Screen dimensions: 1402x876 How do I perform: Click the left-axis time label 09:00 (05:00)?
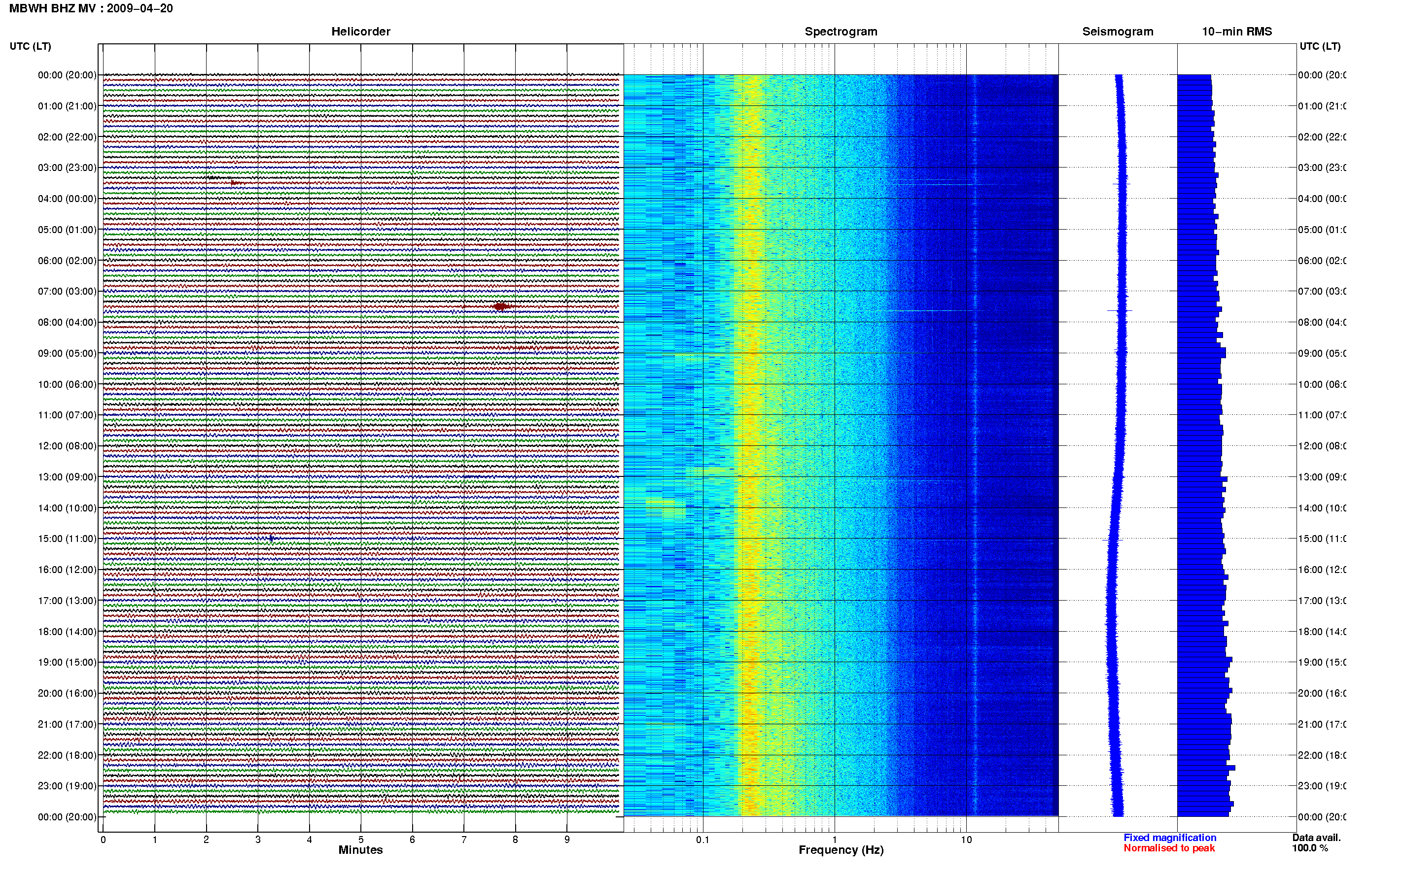coord(67,353)
